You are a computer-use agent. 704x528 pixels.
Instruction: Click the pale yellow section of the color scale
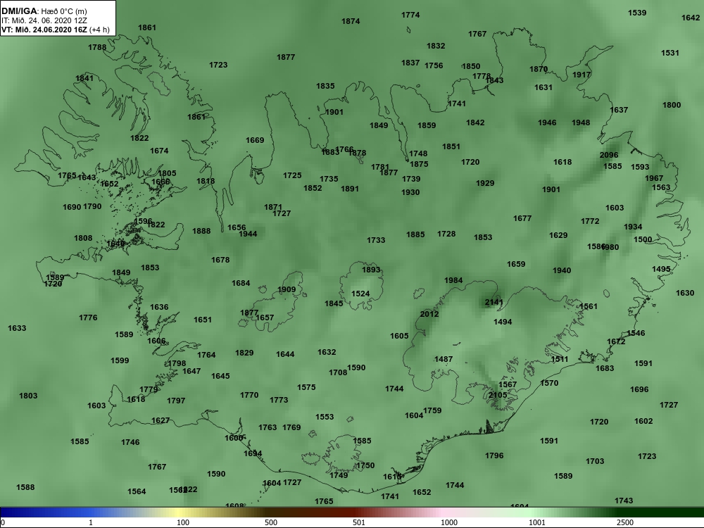(x=177, y=513)
